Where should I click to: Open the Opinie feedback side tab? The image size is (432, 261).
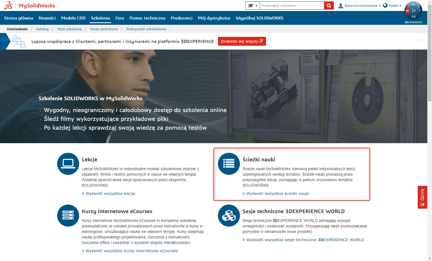pyautogui.click(x=422, y=197)
